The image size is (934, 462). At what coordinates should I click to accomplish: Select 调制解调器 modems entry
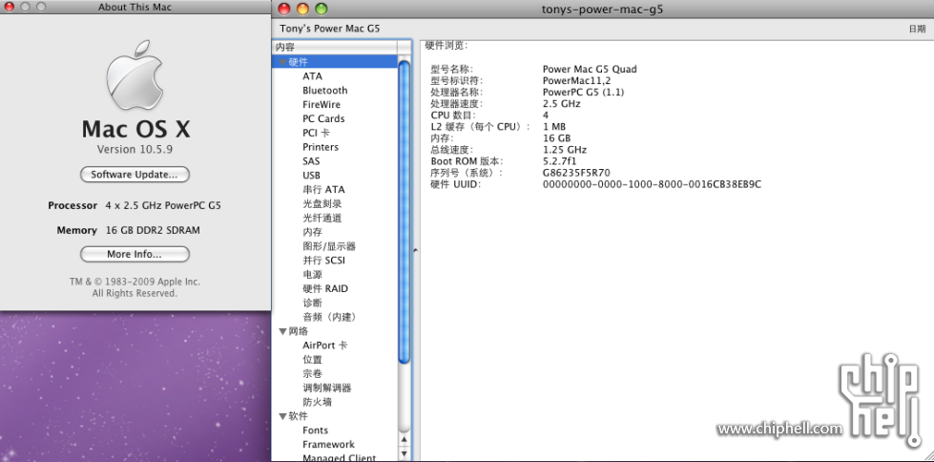pos(327,388)
